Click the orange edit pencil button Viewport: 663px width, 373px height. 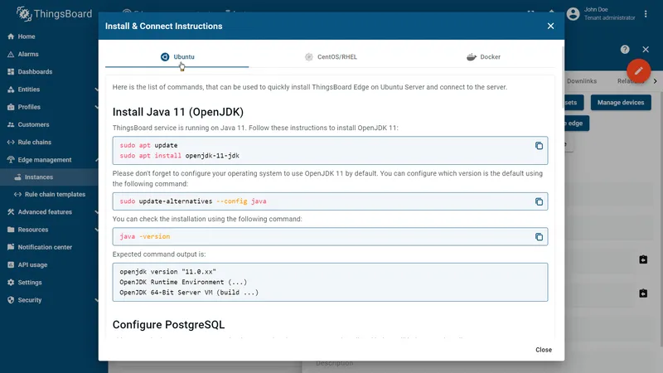pyautogui.click(x=638, y=70)
